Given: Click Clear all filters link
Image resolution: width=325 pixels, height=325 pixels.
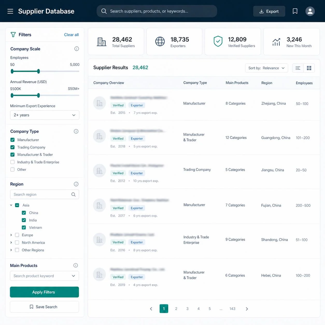Looking at the screenshot, I should click(71, 35).
